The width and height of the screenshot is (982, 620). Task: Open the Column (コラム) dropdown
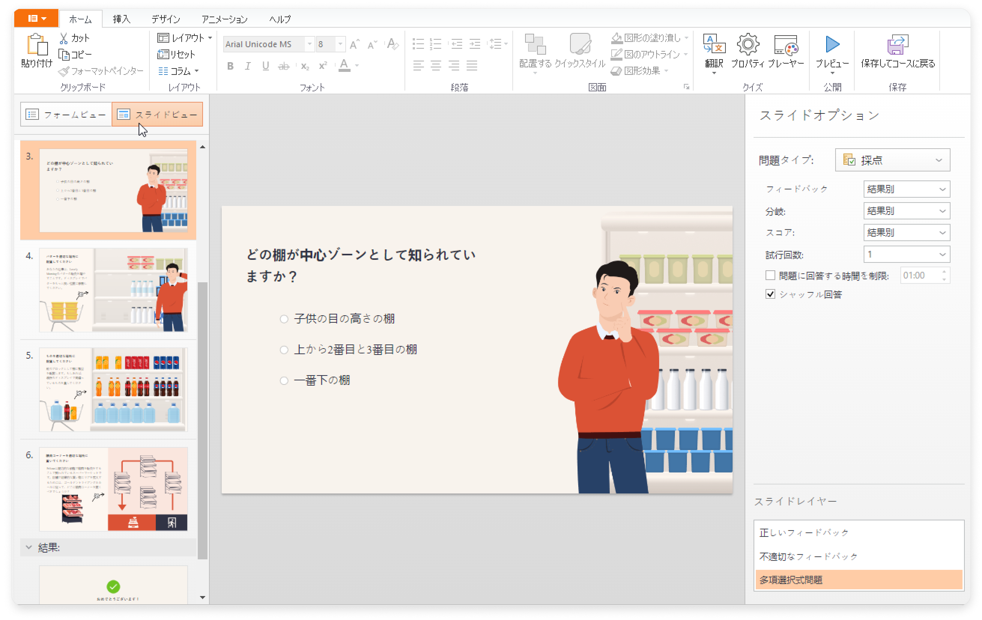tap(178, 72)
